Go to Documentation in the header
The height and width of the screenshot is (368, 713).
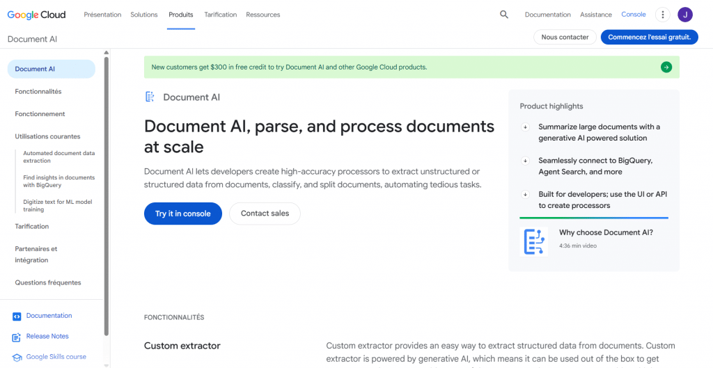coord(547,15)
